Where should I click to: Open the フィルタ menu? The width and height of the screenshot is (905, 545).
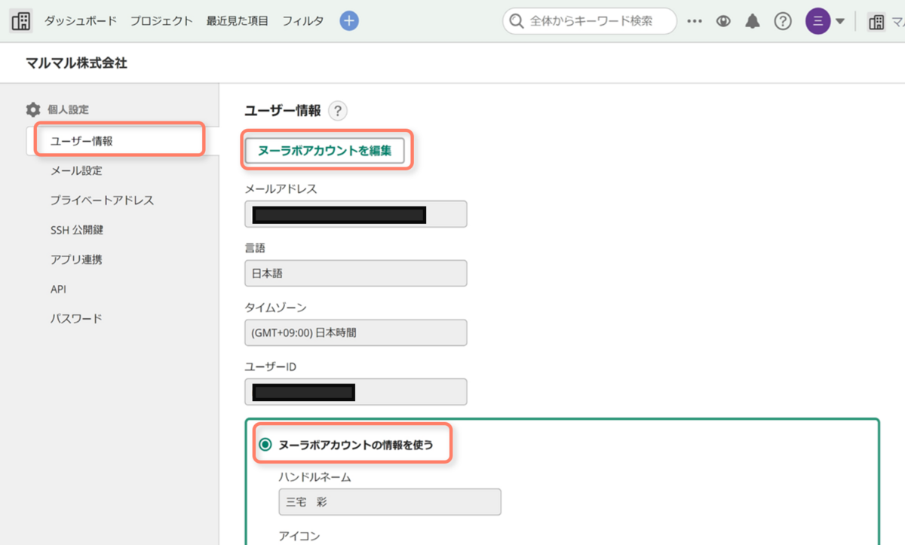[x=302, y=21]
